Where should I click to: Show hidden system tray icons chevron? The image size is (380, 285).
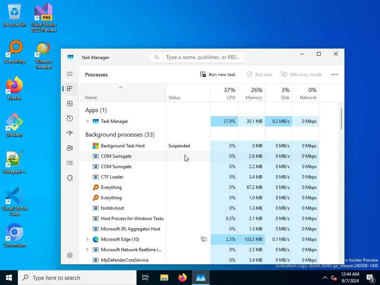(x=325, y=278)
